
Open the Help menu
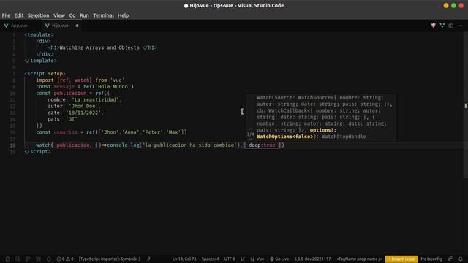tap(123, 15)
